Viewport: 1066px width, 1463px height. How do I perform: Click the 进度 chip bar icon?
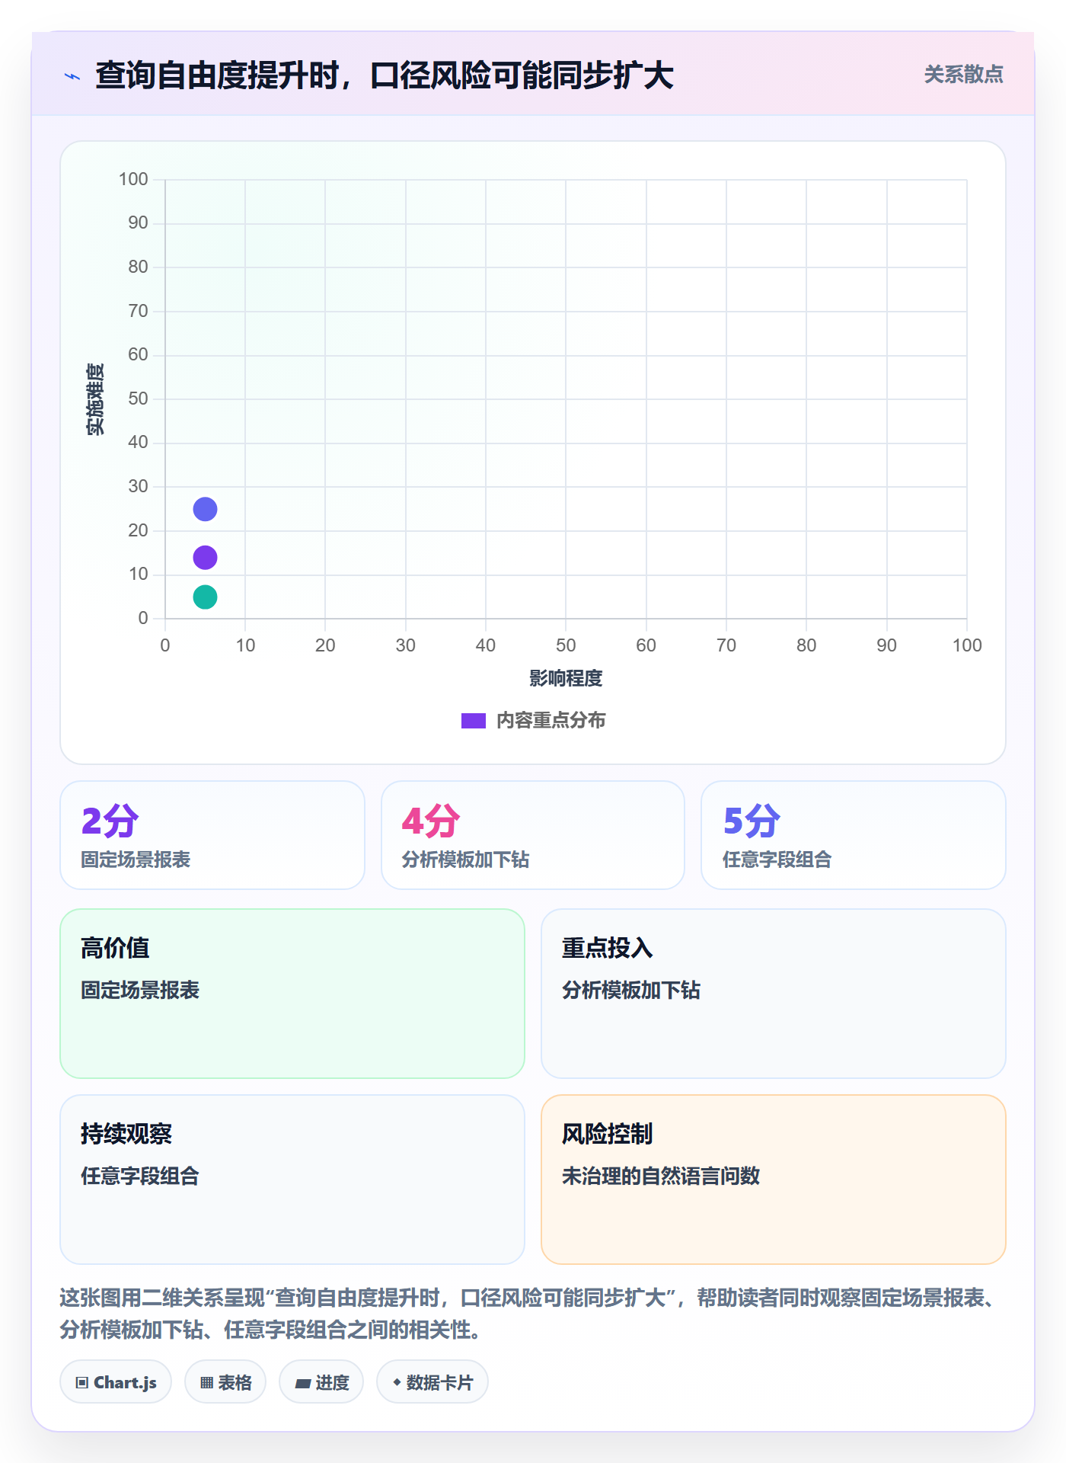[302, 1384]
